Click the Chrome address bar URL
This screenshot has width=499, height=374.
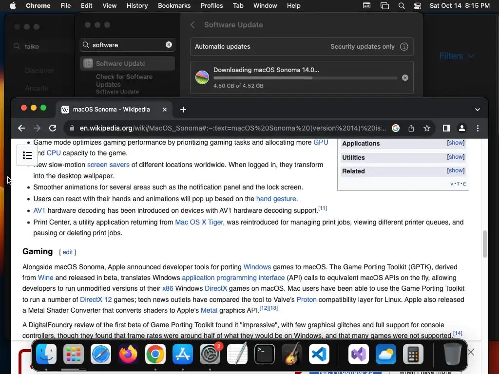pos(232,128)
